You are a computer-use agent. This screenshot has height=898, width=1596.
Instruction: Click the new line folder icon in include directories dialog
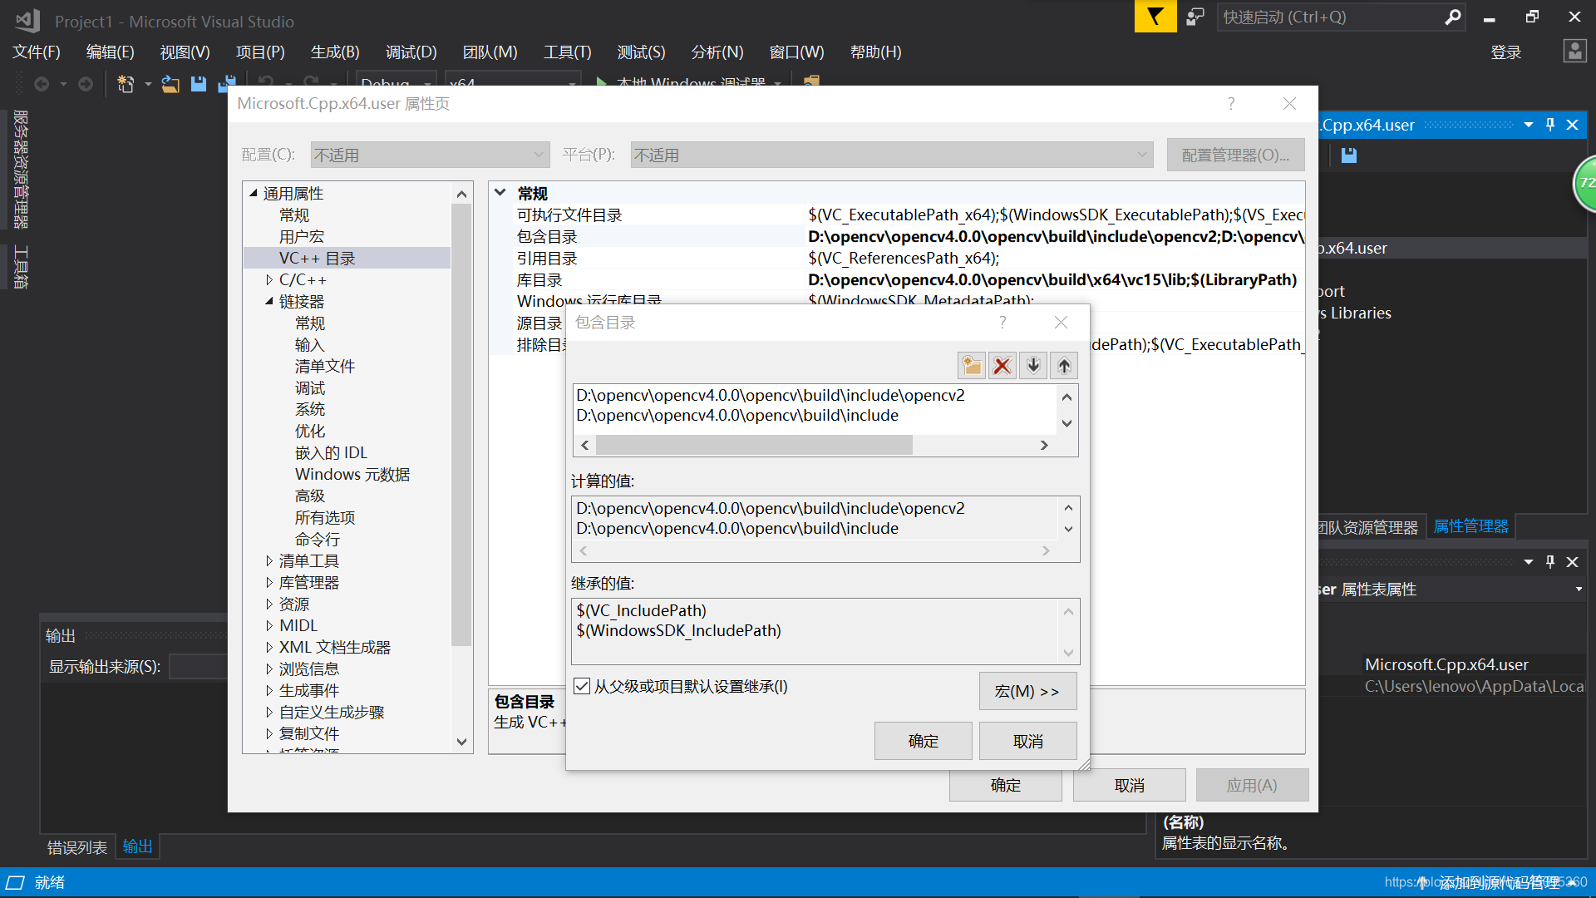point(972,366)
